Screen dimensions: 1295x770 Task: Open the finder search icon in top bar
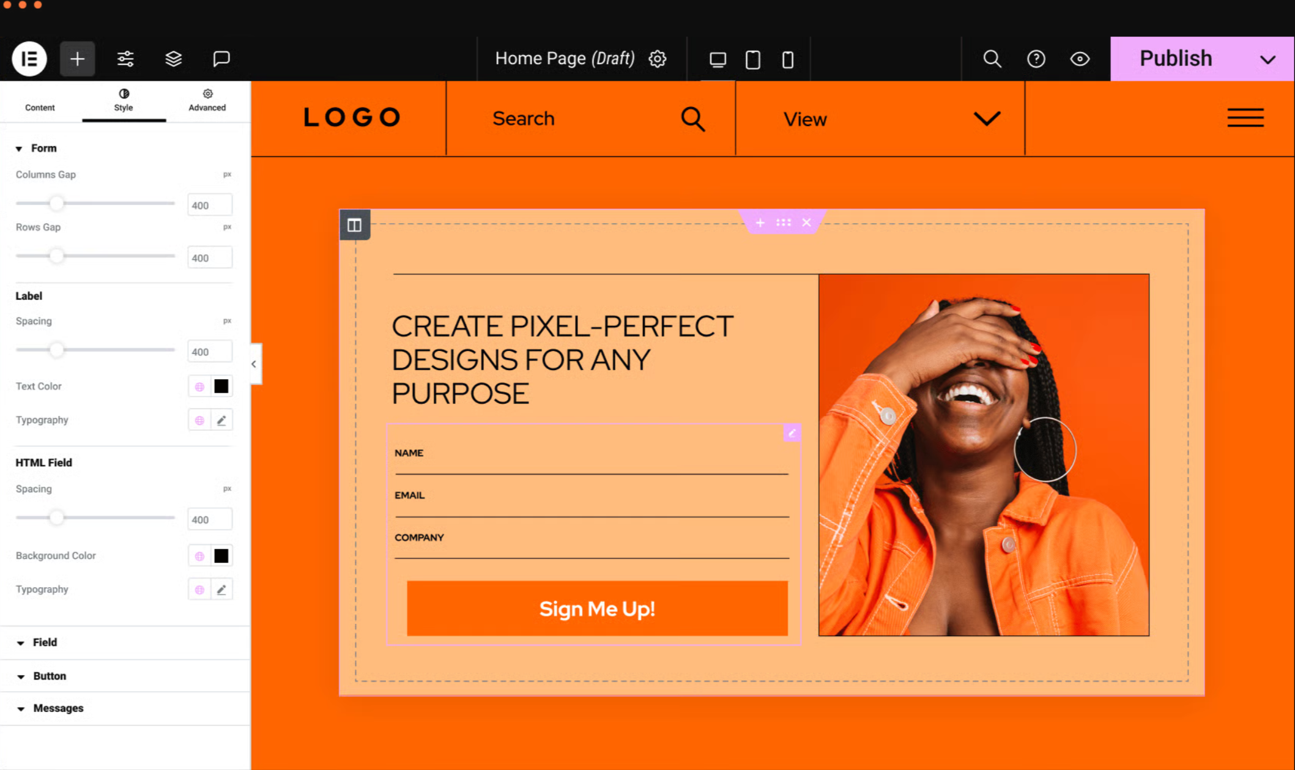pyautogui.click(x=992, y=59)
